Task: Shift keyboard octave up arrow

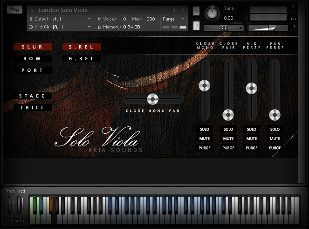Action: click(24, 221)
